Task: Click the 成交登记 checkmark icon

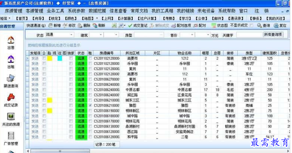Action: pyautogui.click(x=130, y=25)
